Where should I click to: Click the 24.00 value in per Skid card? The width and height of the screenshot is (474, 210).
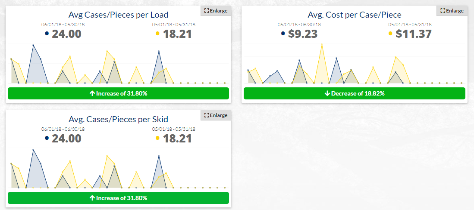(66, 138)
